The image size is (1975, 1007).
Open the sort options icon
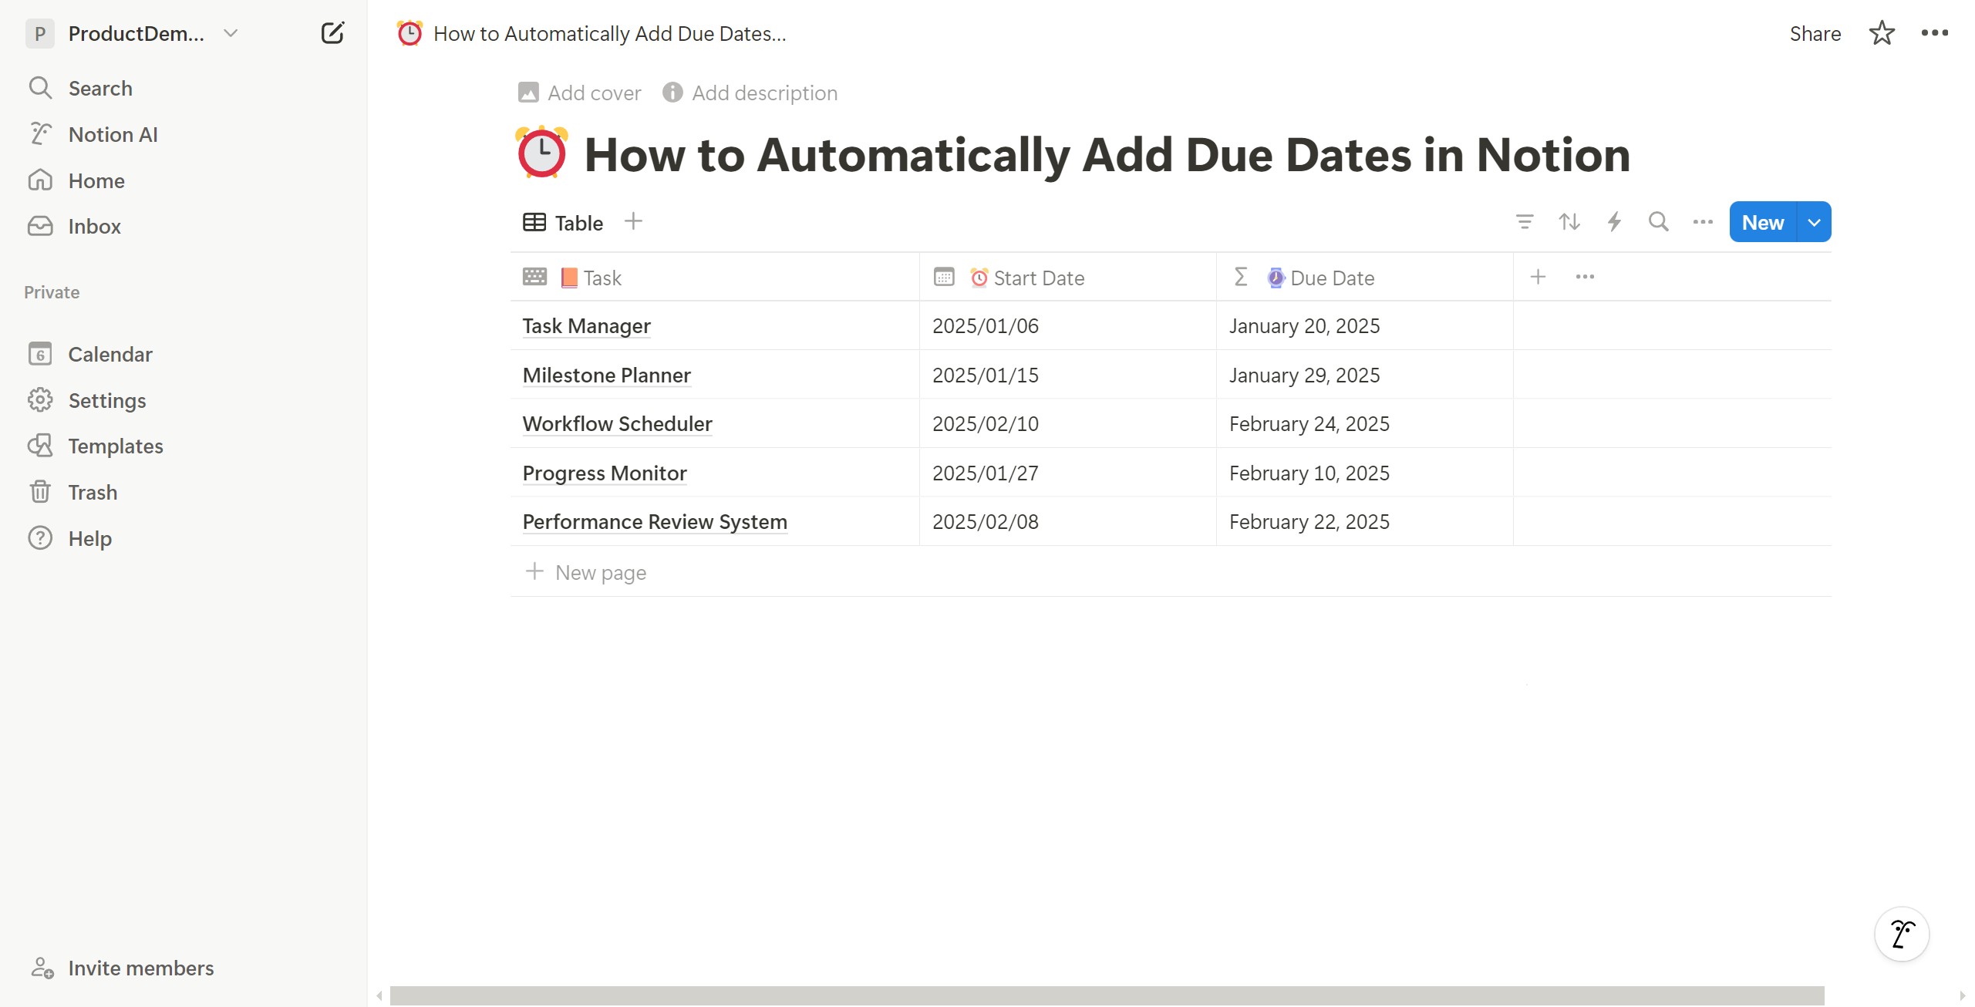[1569, 222]
